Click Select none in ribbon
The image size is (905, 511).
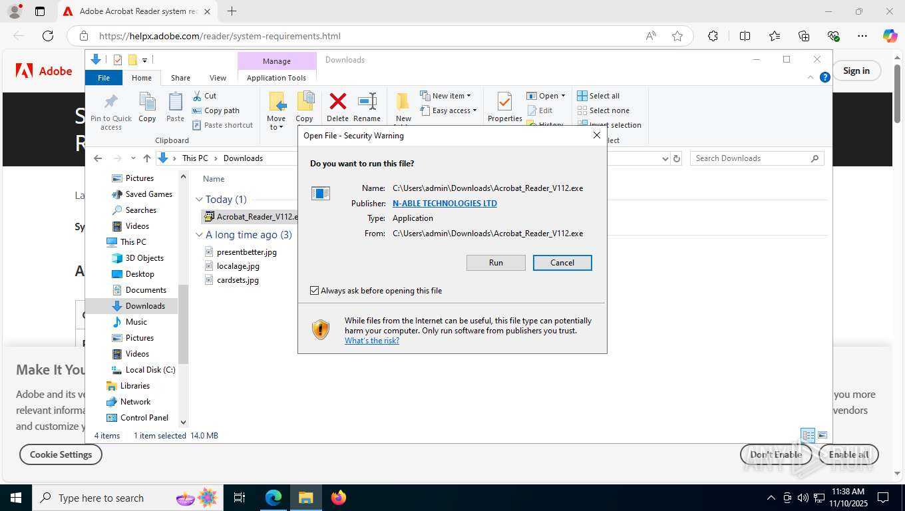click(603, 110)
